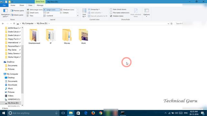Launch Windows Store from taskbar

(x=78, y=113)
